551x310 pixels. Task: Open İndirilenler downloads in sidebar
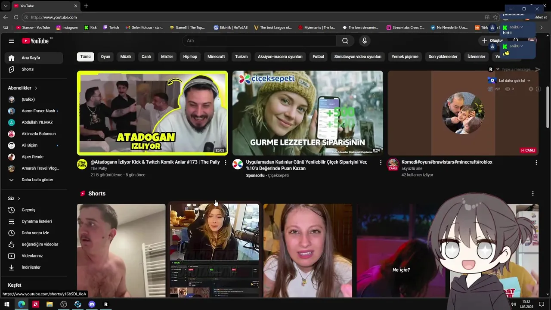34,267
